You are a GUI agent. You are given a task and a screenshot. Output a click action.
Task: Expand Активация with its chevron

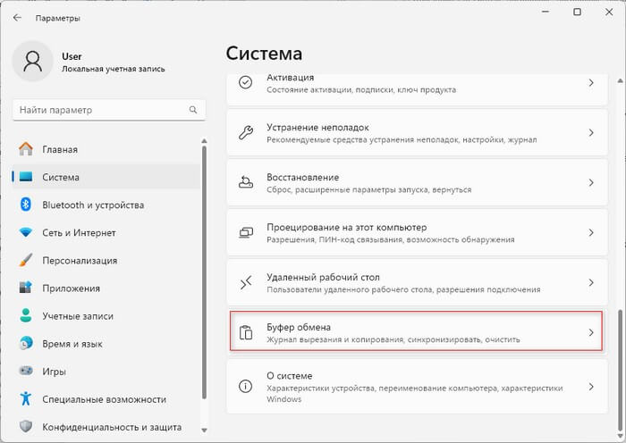(591, 82)
